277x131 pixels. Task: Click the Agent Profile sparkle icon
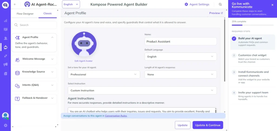(x=17, y=38)
